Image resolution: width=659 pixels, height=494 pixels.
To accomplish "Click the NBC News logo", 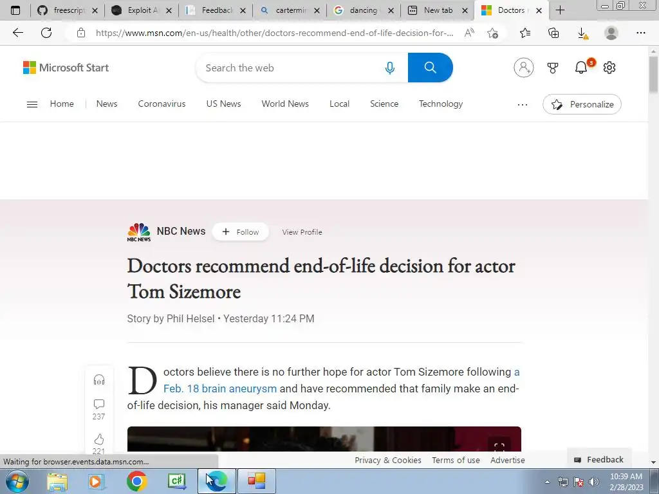I will [x=139, y=232].
